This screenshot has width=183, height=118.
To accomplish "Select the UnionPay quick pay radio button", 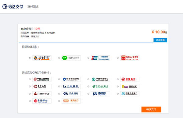I will [x=88, y=58].
